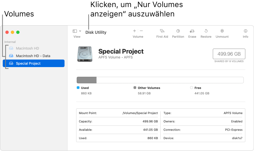Image resolution: width=254 pixels, height=151 pixels.
Task: Click the 499.96 GB capacity box
Action: pos(229,54)
